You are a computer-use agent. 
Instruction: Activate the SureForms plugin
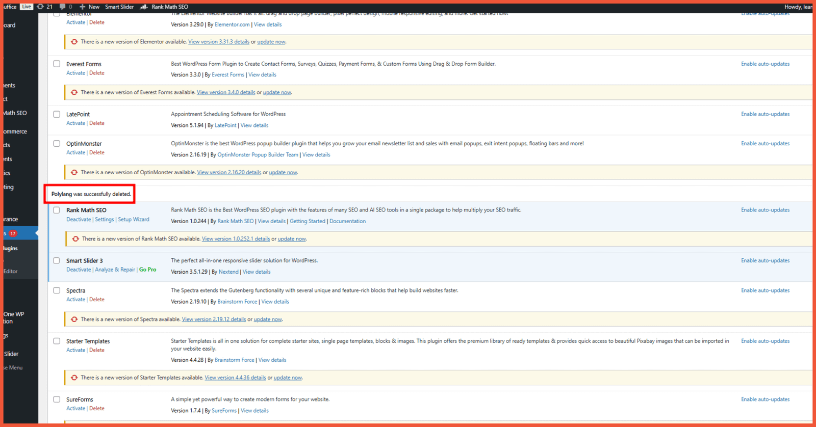[75, 408]
